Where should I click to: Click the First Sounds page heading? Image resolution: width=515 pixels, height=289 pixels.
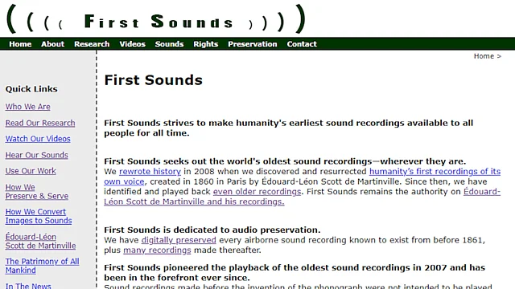coord(154,80)
